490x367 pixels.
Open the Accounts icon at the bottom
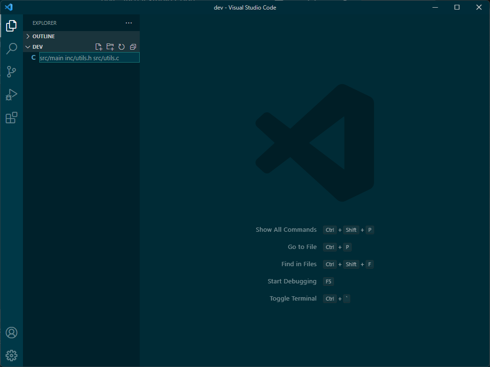pos(11,333)
